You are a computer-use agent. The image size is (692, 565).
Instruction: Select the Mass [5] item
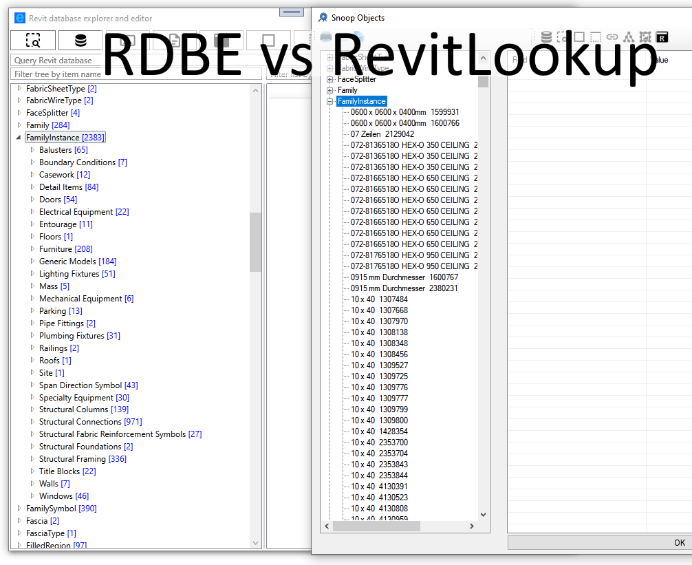[x=54, y=286]
